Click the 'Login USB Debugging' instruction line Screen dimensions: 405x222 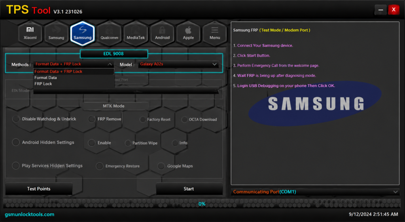(x=284, y=86)
